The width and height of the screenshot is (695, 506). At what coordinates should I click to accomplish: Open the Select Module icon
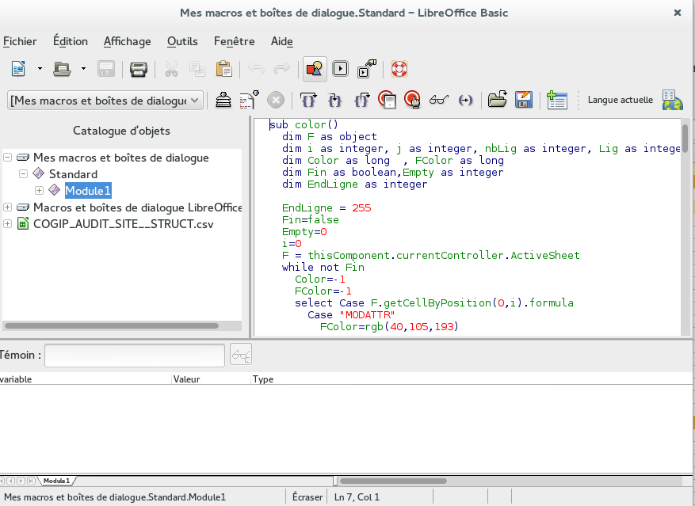(367, 69)
